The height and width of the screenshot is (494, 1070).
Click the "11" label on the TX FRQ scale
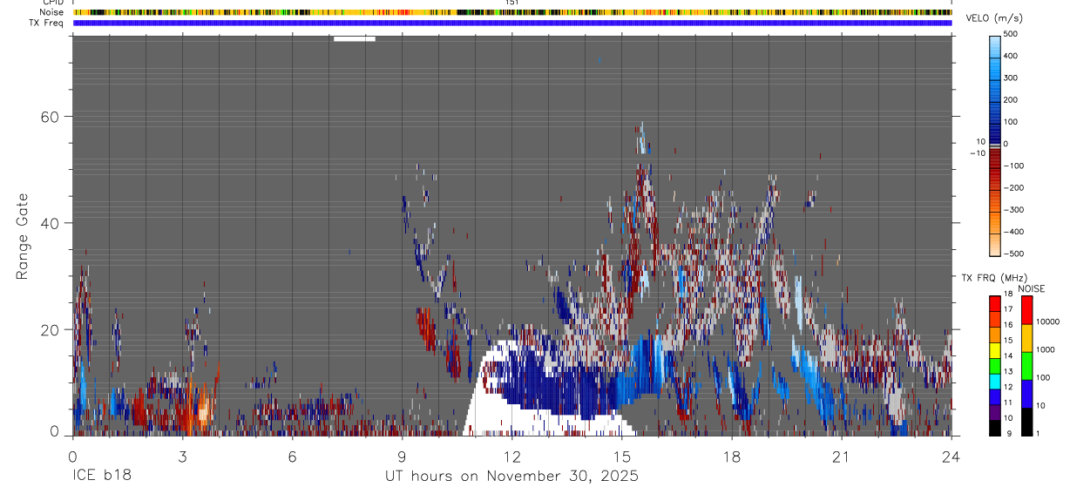[1008, 403]
